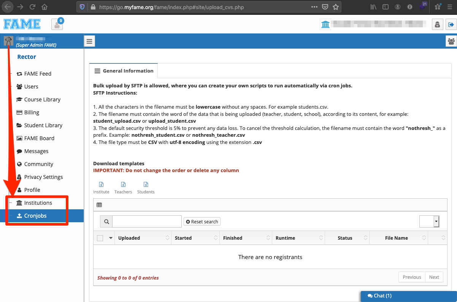Sort table by Uploaded column

[x=142, y=238]
